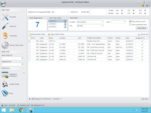
Task: Sort by the Priority column header
Action: coord(111,38)
